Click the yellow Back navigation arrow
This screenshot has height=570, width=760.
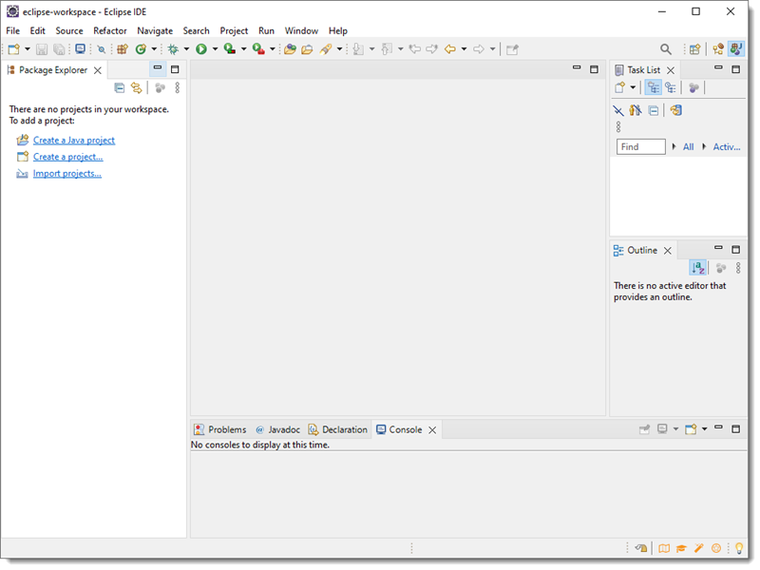450,49
